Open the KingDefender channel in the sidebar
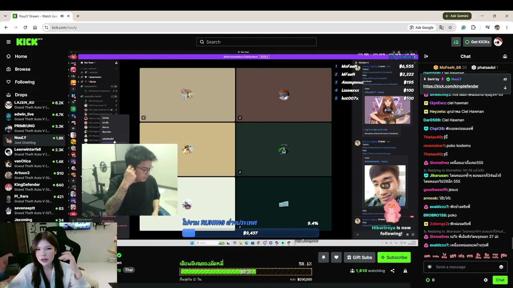Viewport: 513px width, 288px height. pos(34,187)
